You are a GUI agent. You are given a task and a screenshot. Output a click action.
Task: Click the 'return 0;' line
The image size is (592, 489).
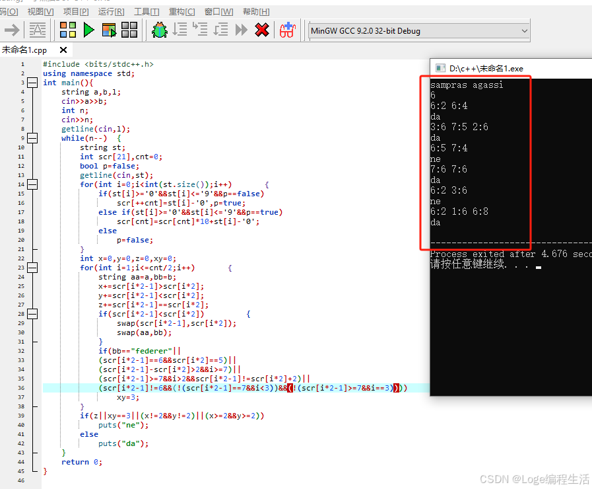coord(82,462)
